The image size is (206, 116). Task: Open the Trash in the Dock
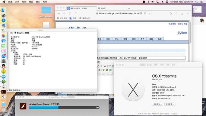3,109
